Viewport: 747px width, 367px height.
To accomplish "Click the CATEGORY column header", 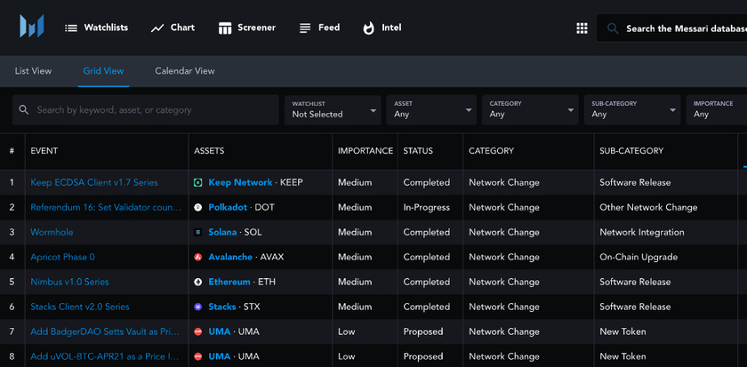I will click(491, 151).
